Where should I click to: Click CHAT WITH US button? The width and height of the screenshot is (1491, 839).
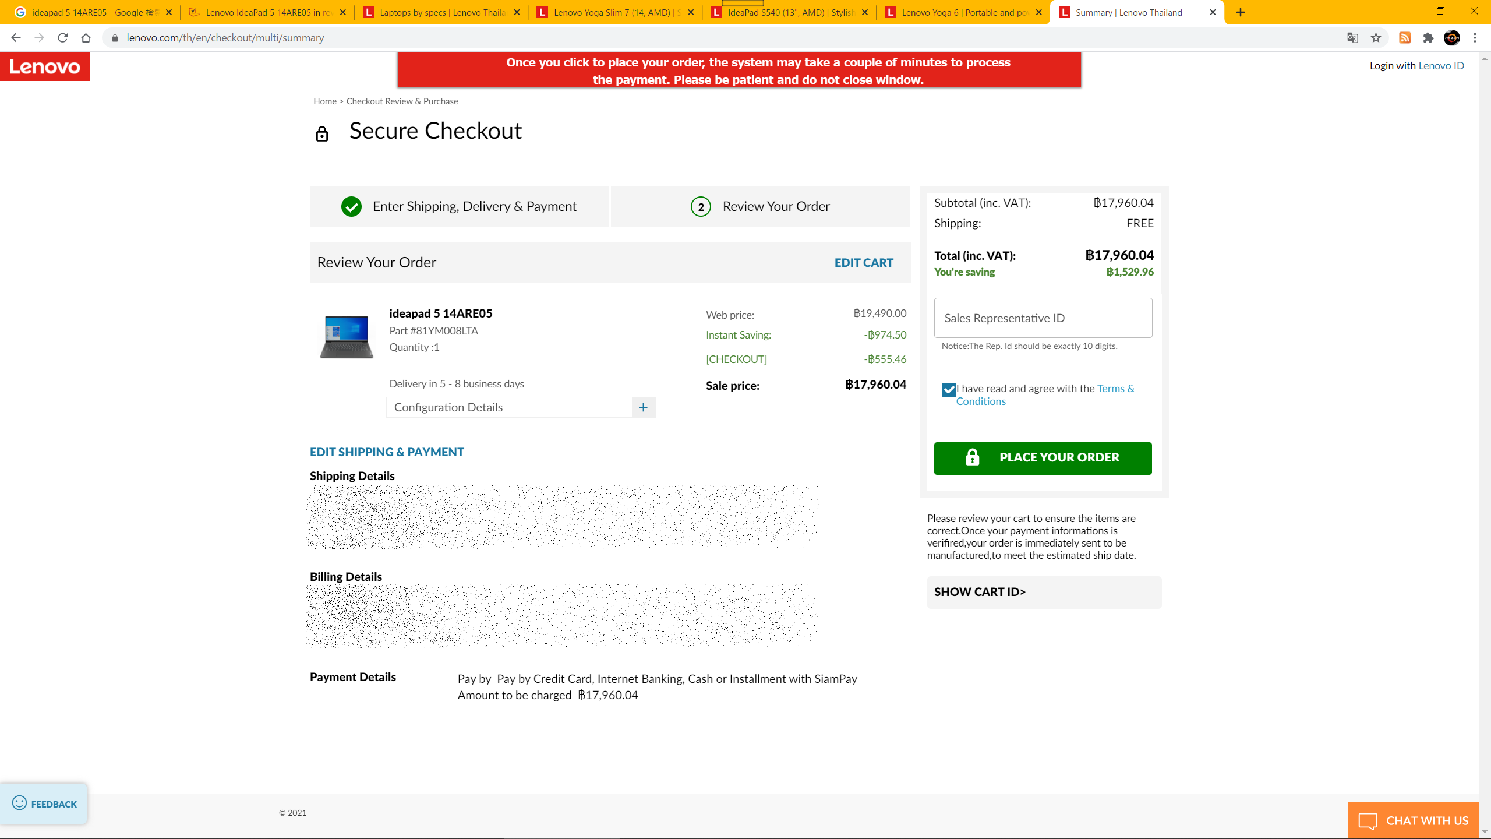point(1413,820)
